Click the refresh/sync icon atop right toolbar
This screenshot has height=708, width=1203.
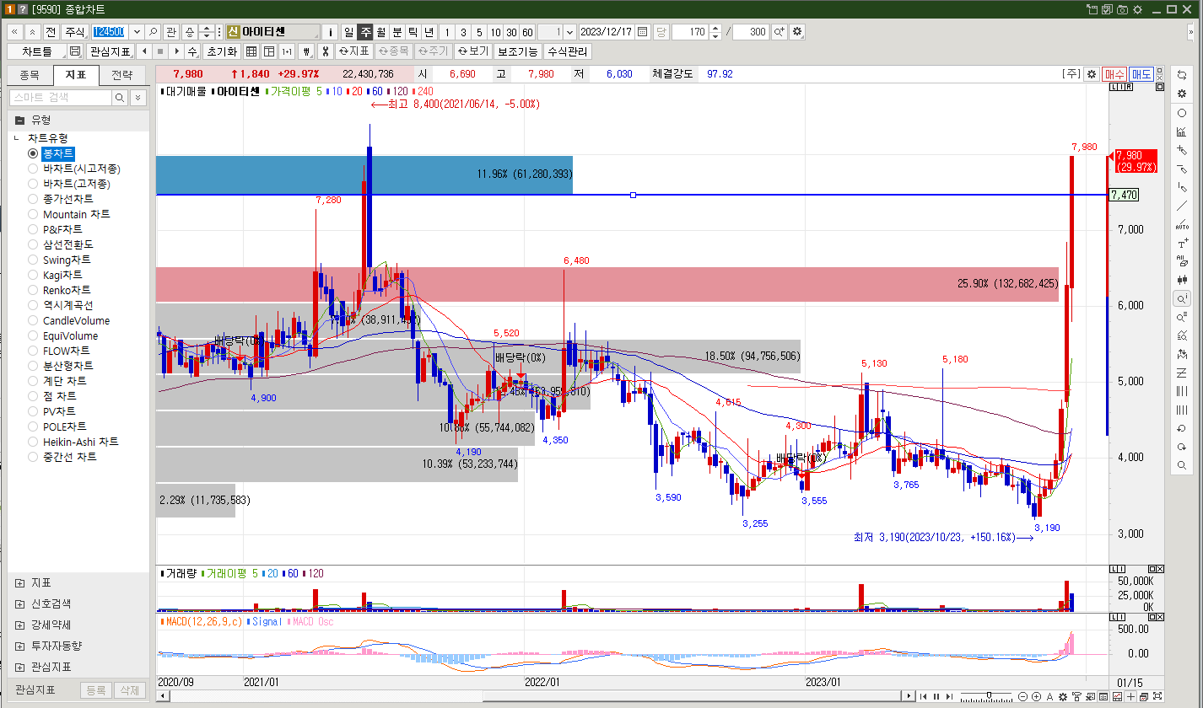[x=1182, y=75]
